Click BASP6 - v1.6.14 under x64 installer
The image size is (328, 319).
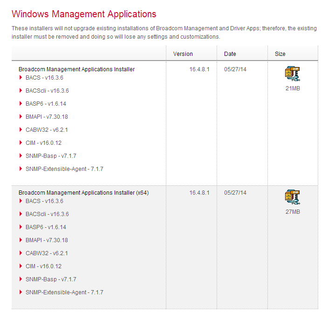click(46, 227)
